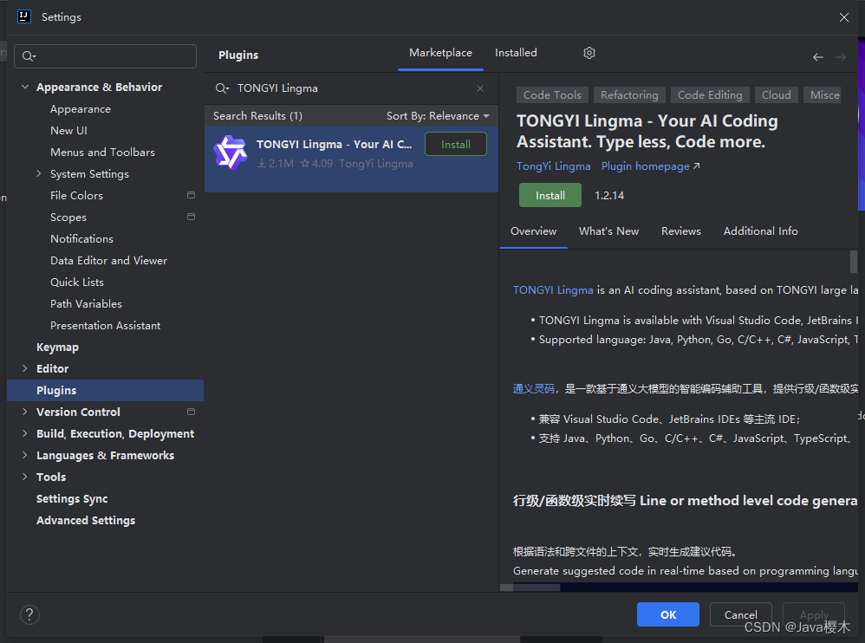Screen dimensions: 865x643
Task: Click the TONGYI Lingma link in overview
Action: (553, 290)
